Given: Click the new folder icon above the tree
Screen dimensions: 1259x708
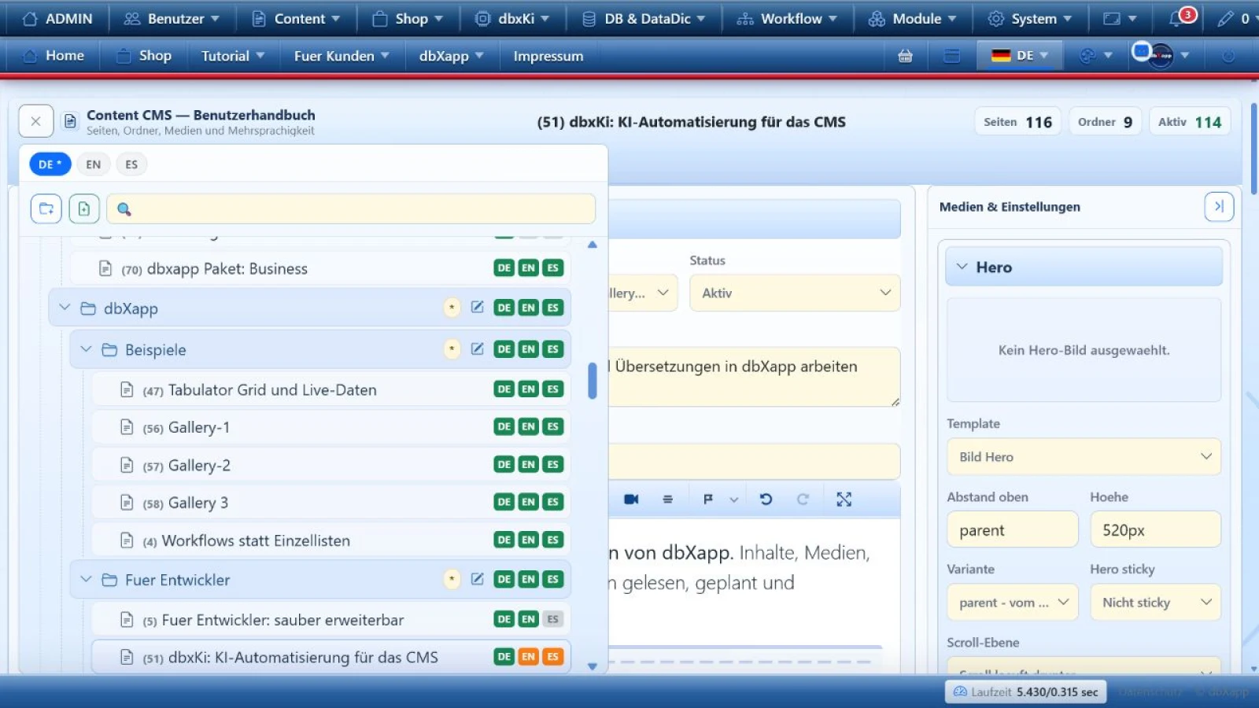Looking at the screenshot, I should pos(46,208).
